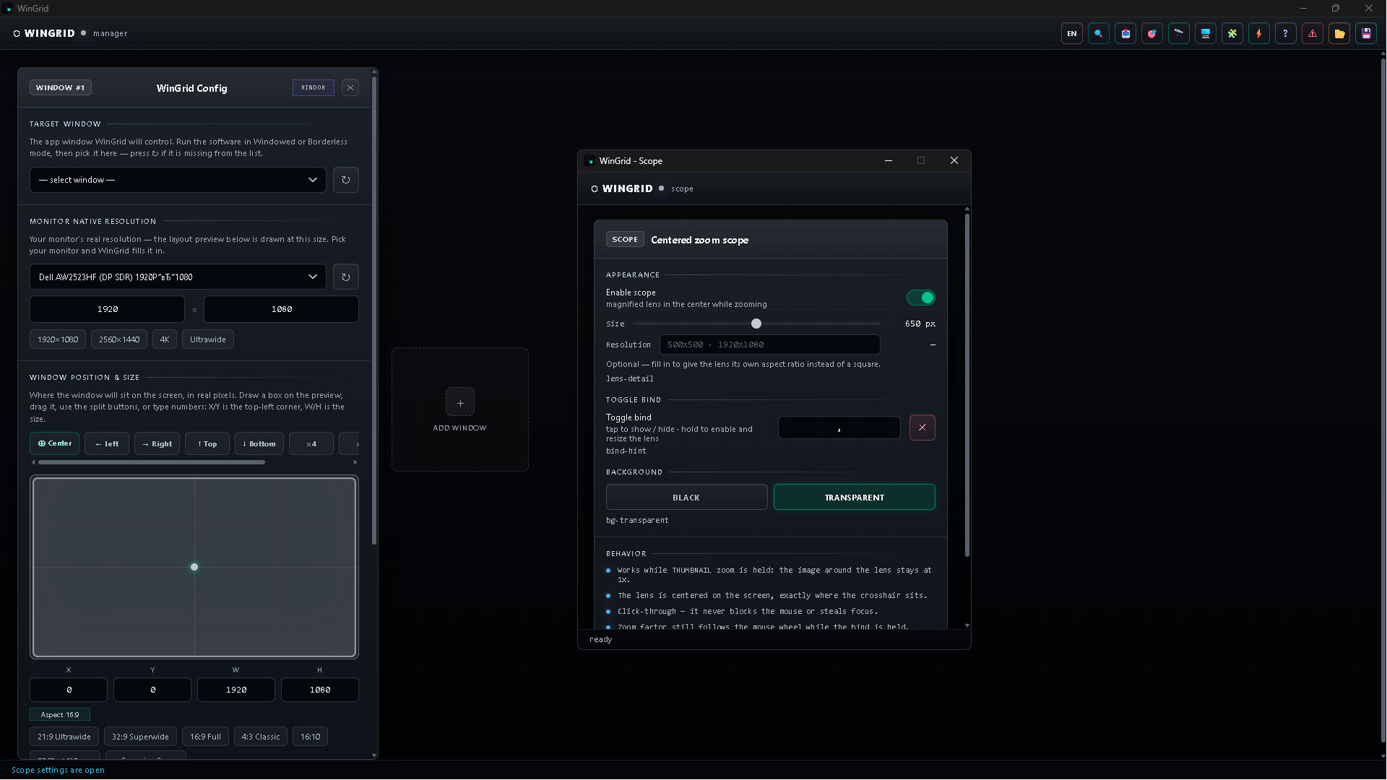Refresh the target window list
This screenshot has height=780, width=1387.
(345, 180)
